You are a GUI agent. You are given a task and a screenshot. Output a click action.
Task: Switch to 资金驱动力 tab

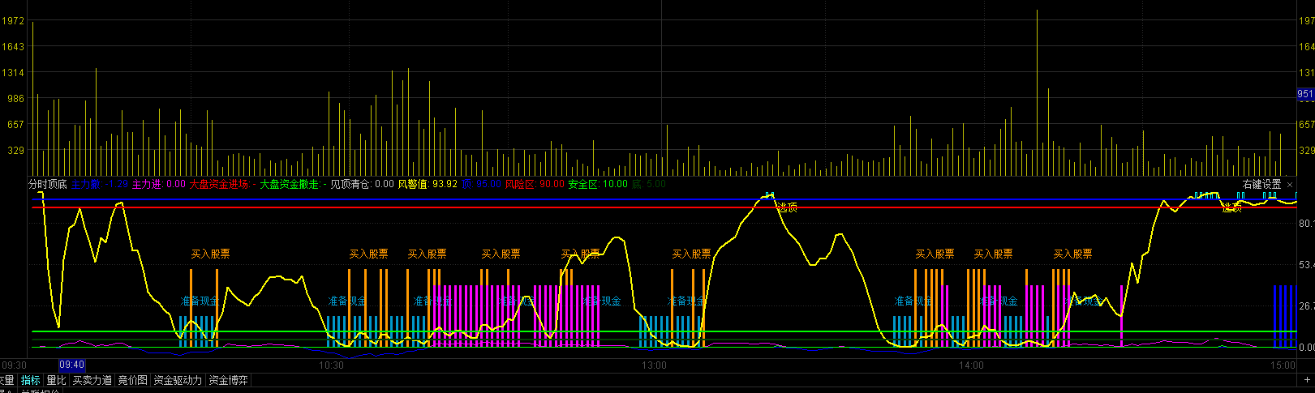[178, 380]
